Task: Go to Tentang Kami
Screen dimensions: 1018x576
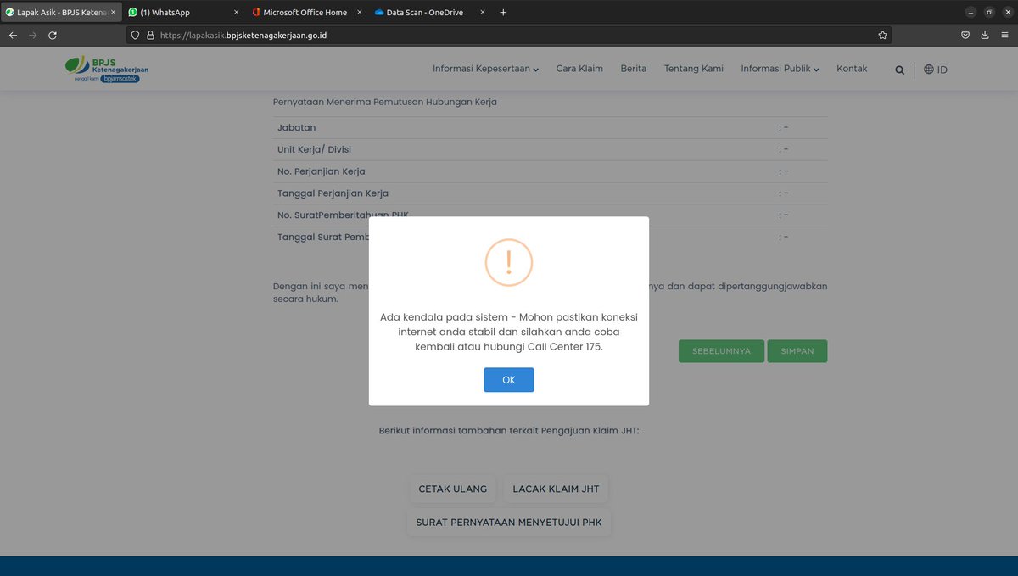Action: click(x=693, y=69)
